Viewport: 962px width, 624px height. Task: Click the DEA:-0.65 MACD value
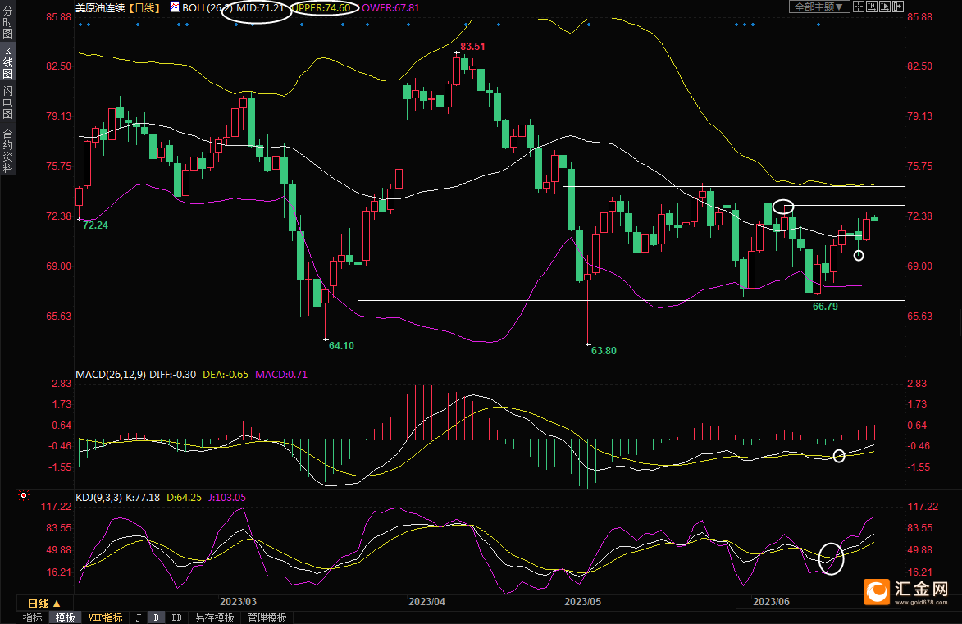pos(226,374)
